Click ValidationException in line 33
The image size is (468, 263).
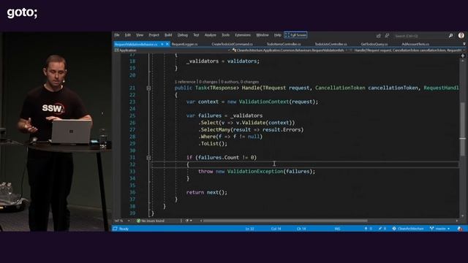coord(255,172)
